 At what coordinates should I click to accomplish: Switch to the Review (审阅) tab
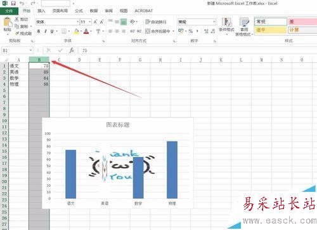pos(108,11)
